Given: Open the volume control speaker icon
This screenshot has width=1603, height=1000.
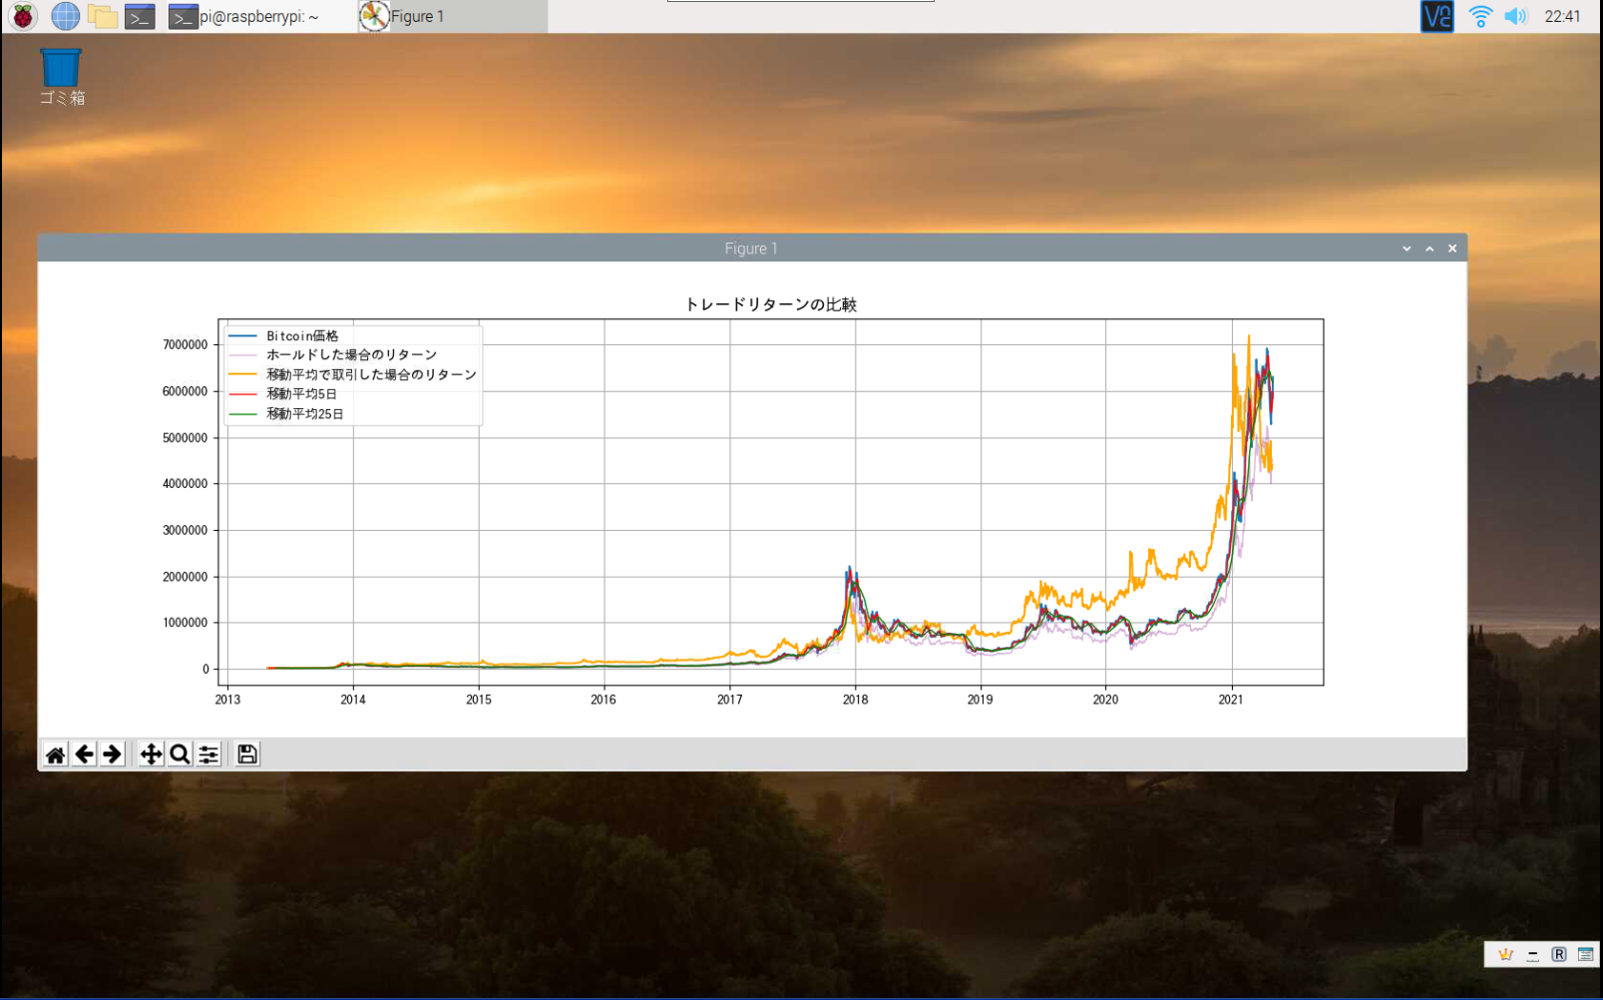Looking at the screenshot, I should (1515, 16).
